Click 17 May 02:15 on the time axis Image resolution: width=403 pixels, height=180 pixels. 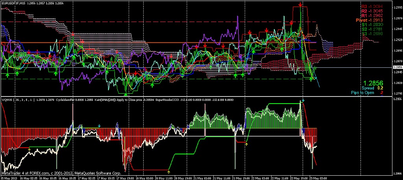coord(87,178)
